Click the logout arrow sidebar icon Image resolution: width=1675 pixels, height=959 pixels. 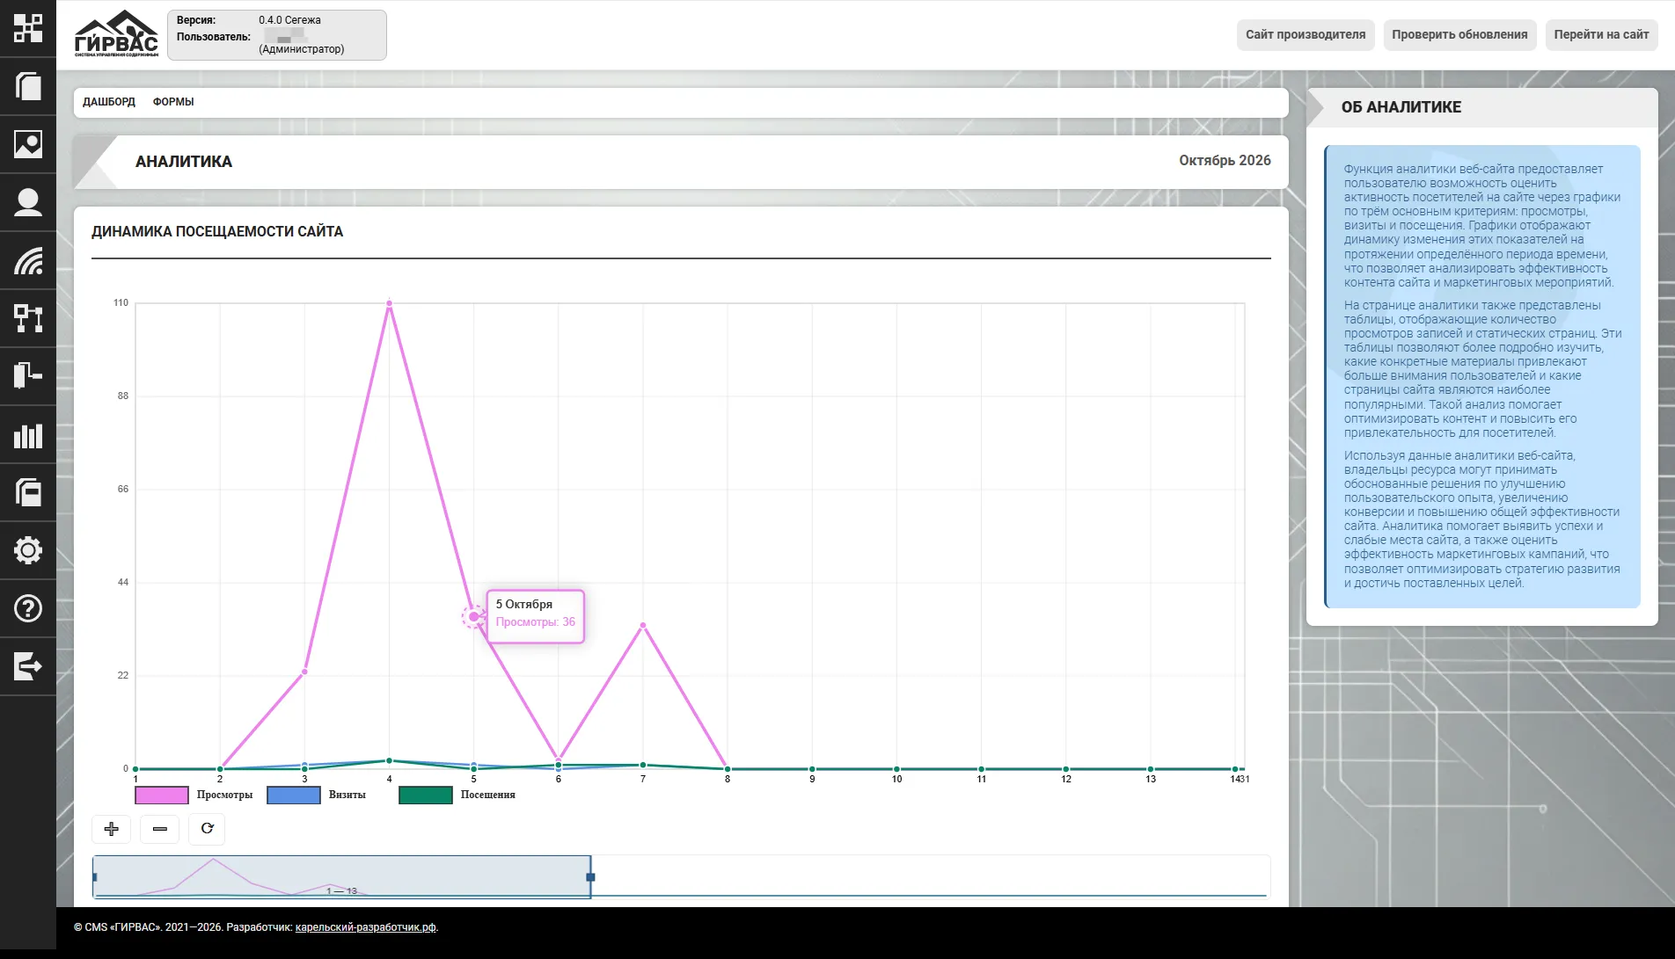click(x=28, y=666)
